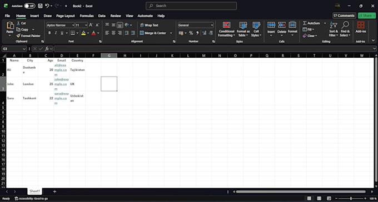Viewport: 378px width, 202px height.
Task: Switch to Page Layout view in status bar
Action: tap(319, 199)
